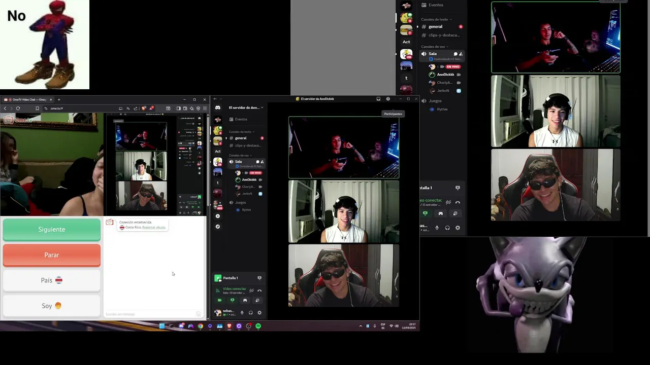Open the Discord help icon
Screen dimensions: 650x365
[388, 99]
